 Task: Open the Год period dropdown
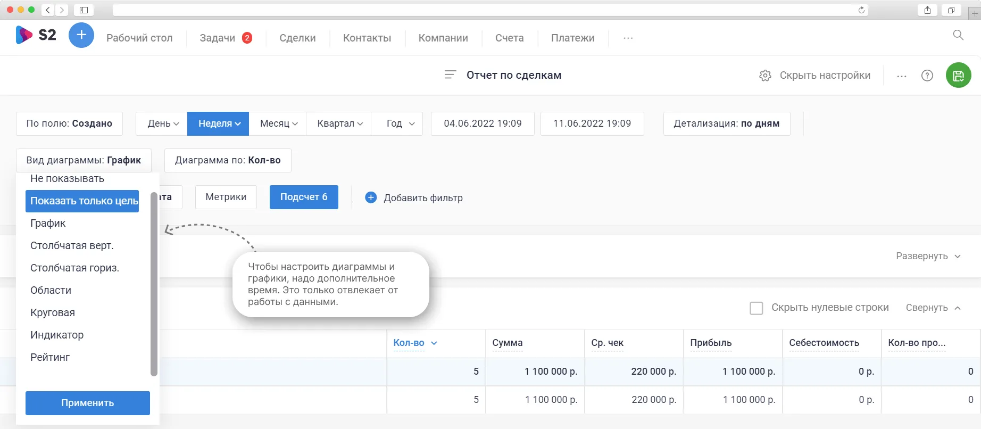(x=397, y=123)
